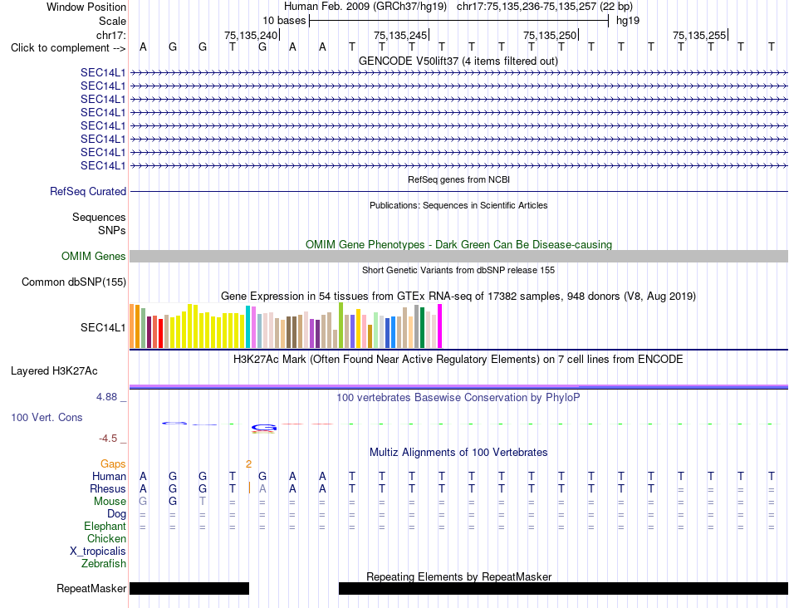The image size is (789, 608).
Task: Click the bright red bar in GTEx chart
Action: pyautogui.click(x=160, y=333)
